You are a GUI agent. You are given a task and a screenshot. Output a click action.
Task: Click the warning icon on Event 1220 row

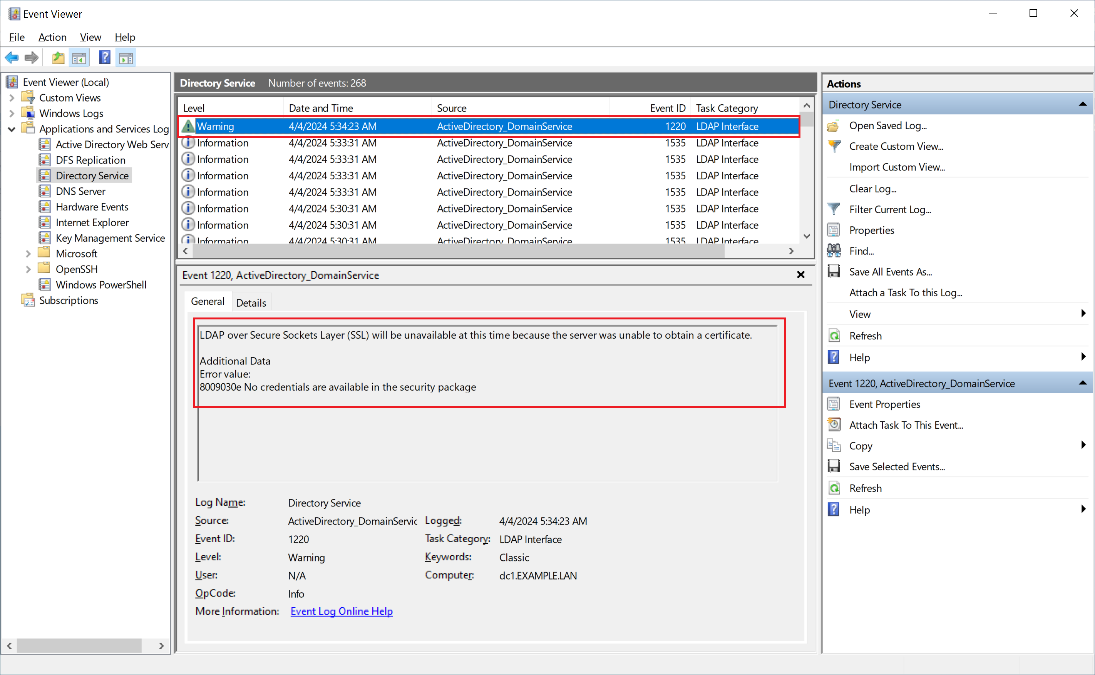(188, 126)
